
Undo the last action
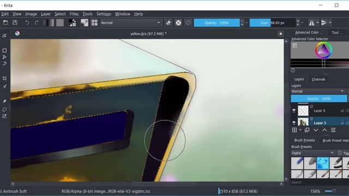point(27,23)
